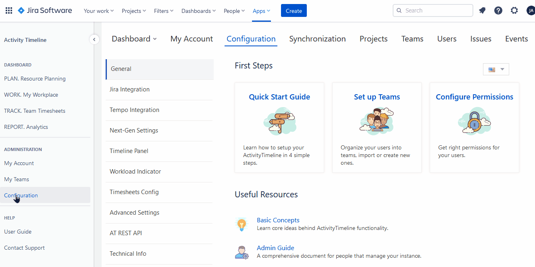Open the app switcher grid icon

pyautogui.click(x=9, y=11)
